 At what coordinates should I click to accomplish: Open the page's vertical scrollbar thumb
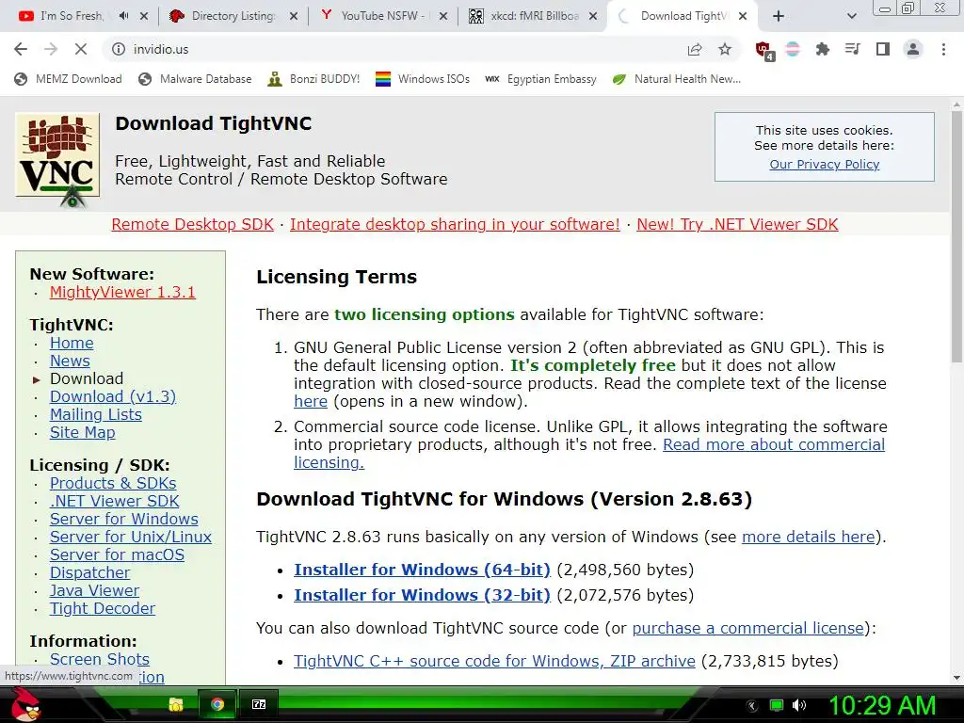tap(956, 236)
